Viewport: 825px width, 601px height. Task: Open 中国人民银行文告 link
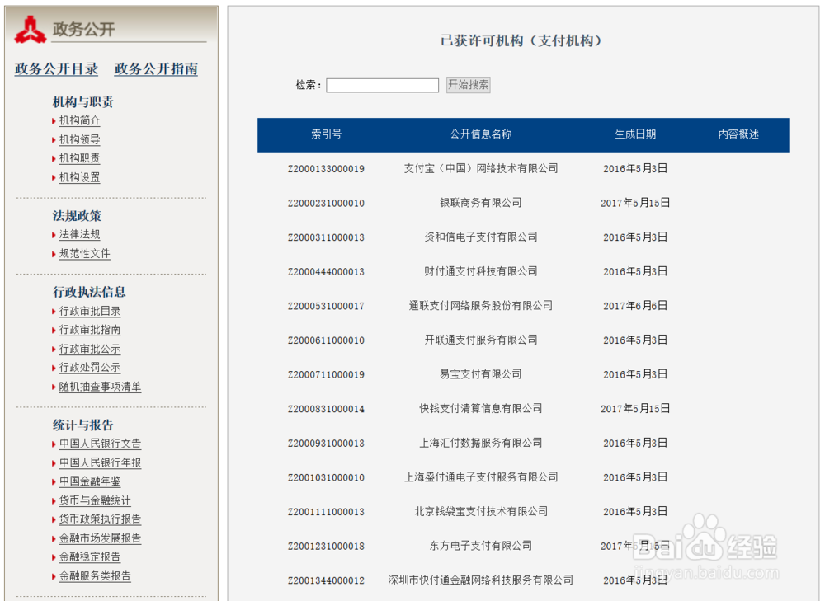100,444
